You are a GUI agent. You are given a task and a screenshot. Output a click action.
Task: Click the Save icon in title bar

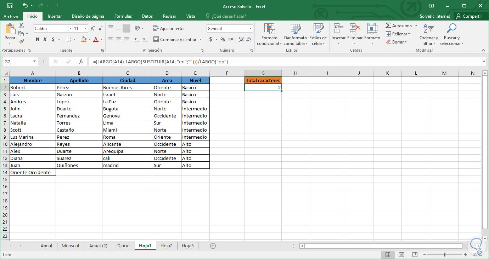10,6
